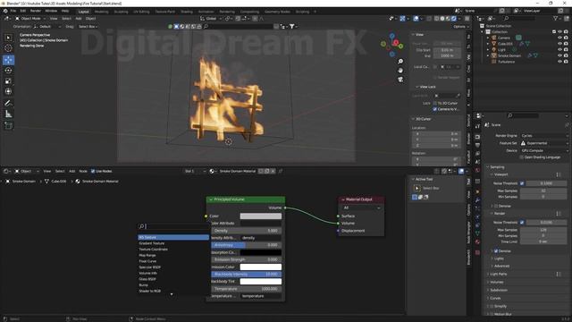The image size is (572, 322).
Task: Open Feature Set Experimental dropdown
Action: pyautogui.click(x=544, y=143)
